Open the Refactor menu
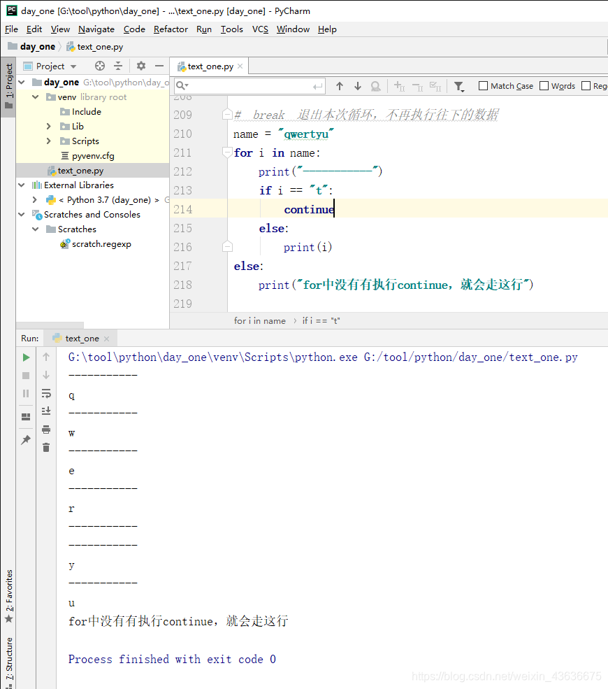 pos(171,29)
